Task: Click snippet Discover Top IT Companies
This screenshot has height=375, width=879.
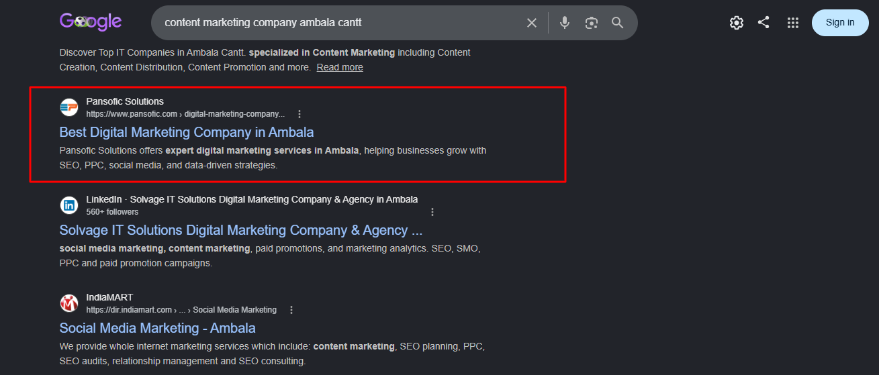Action: click(x=265, y=60)
